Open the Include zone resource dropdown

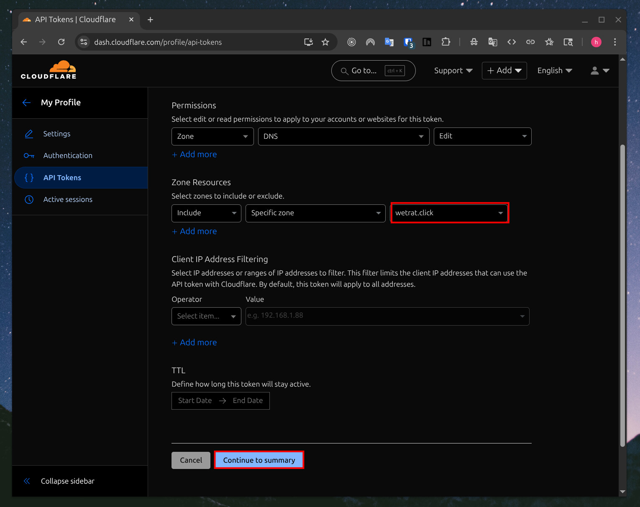point(206,213)
